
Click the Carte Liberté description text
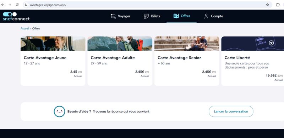[247, 65]
